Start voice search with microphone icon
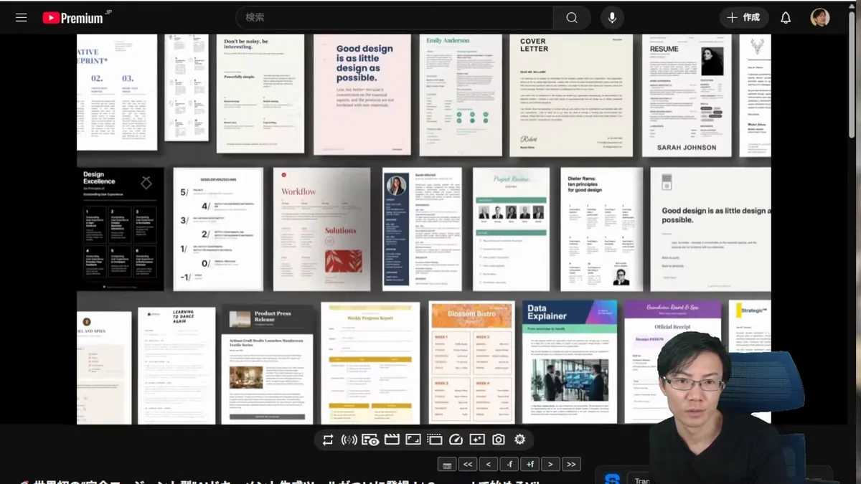 [x=612, y=17]
